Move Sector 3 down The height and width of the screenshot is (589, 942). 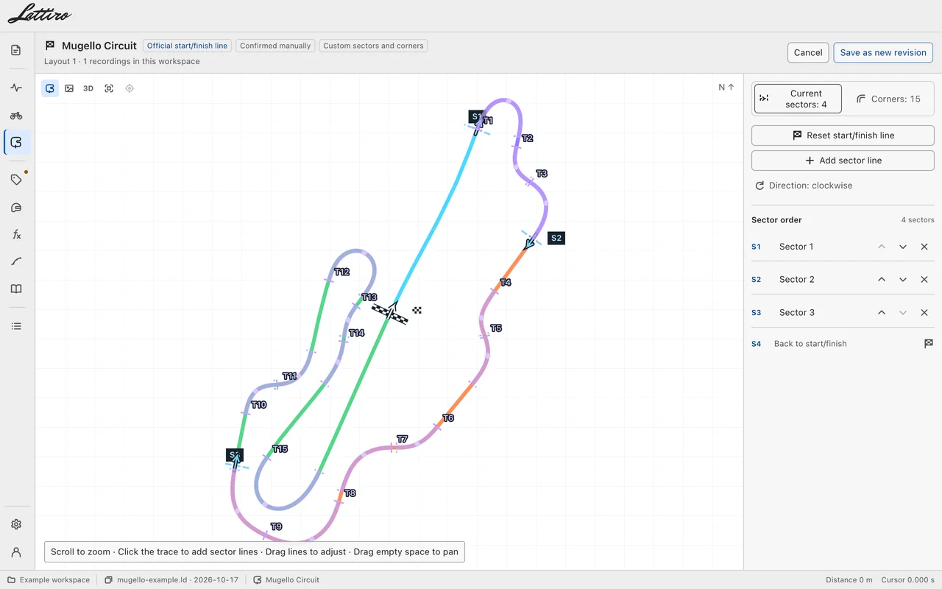click(903, 313)
